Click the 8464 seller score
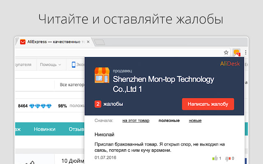263x164 pixels. tap(23, 106)
